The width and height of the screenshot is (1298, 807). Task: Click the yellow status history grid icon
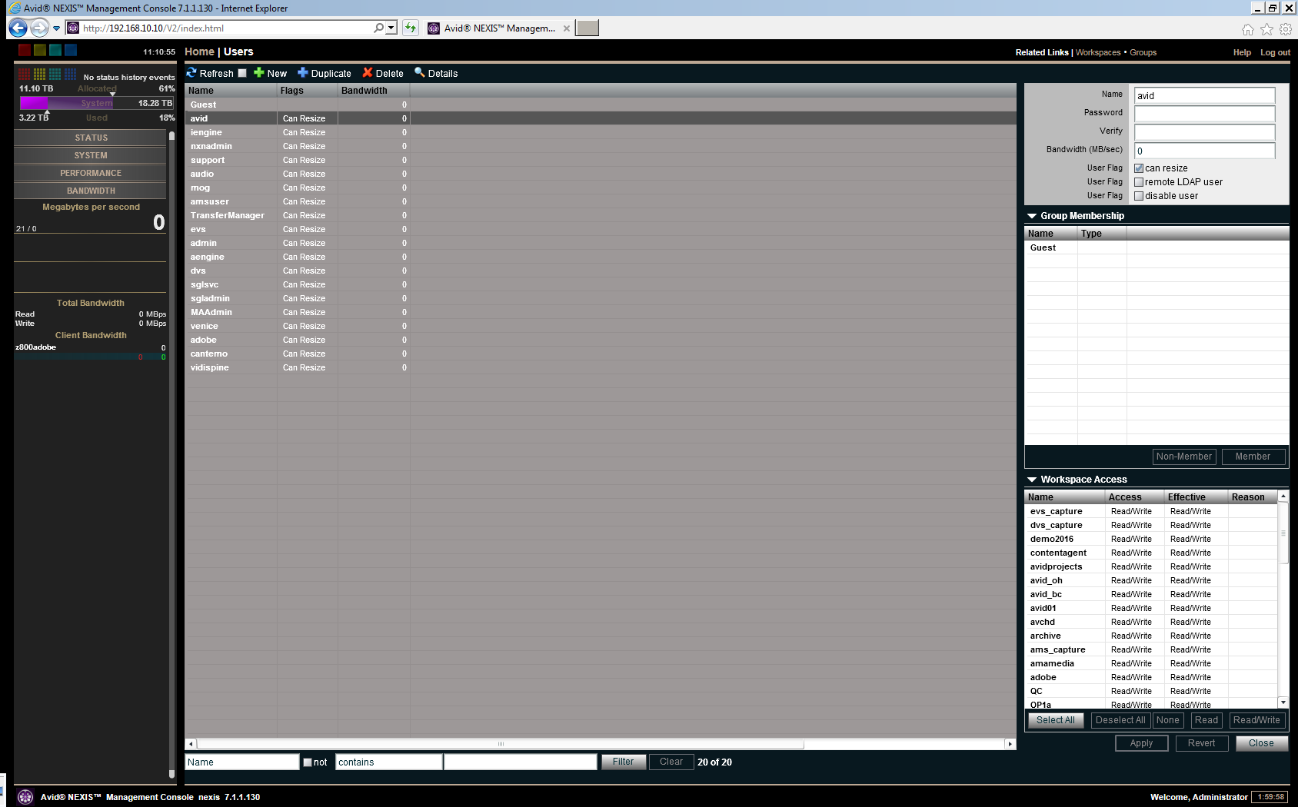click(40, 75)
